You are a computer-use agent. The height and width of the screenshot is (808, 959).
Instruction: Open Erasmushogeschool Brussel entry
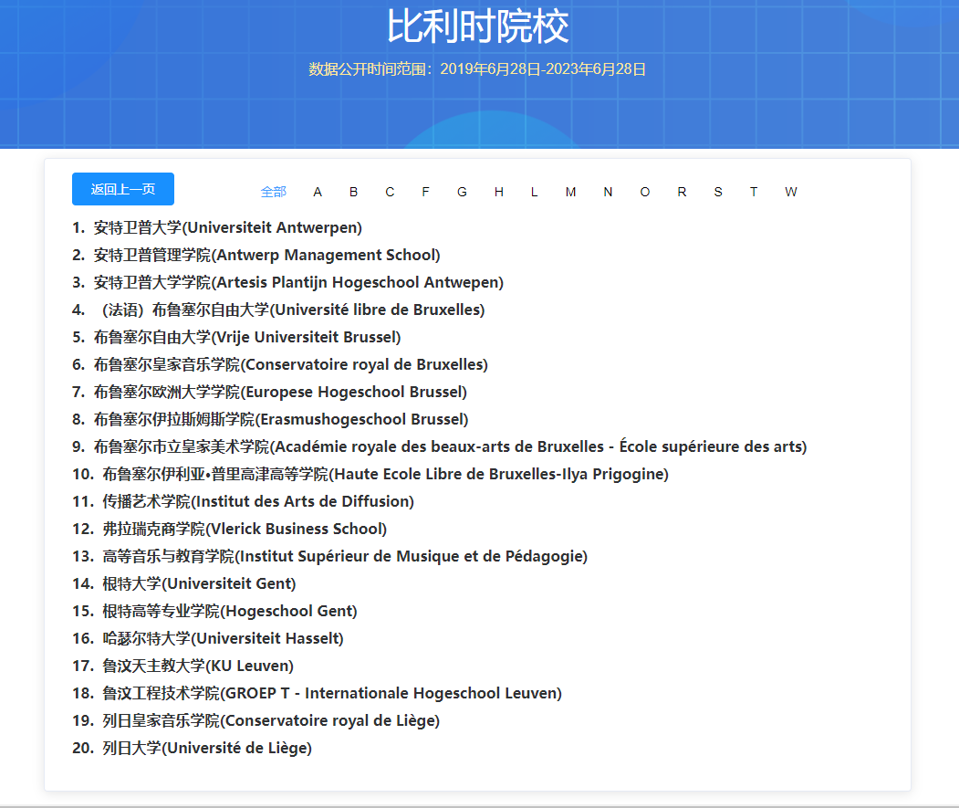270,419
